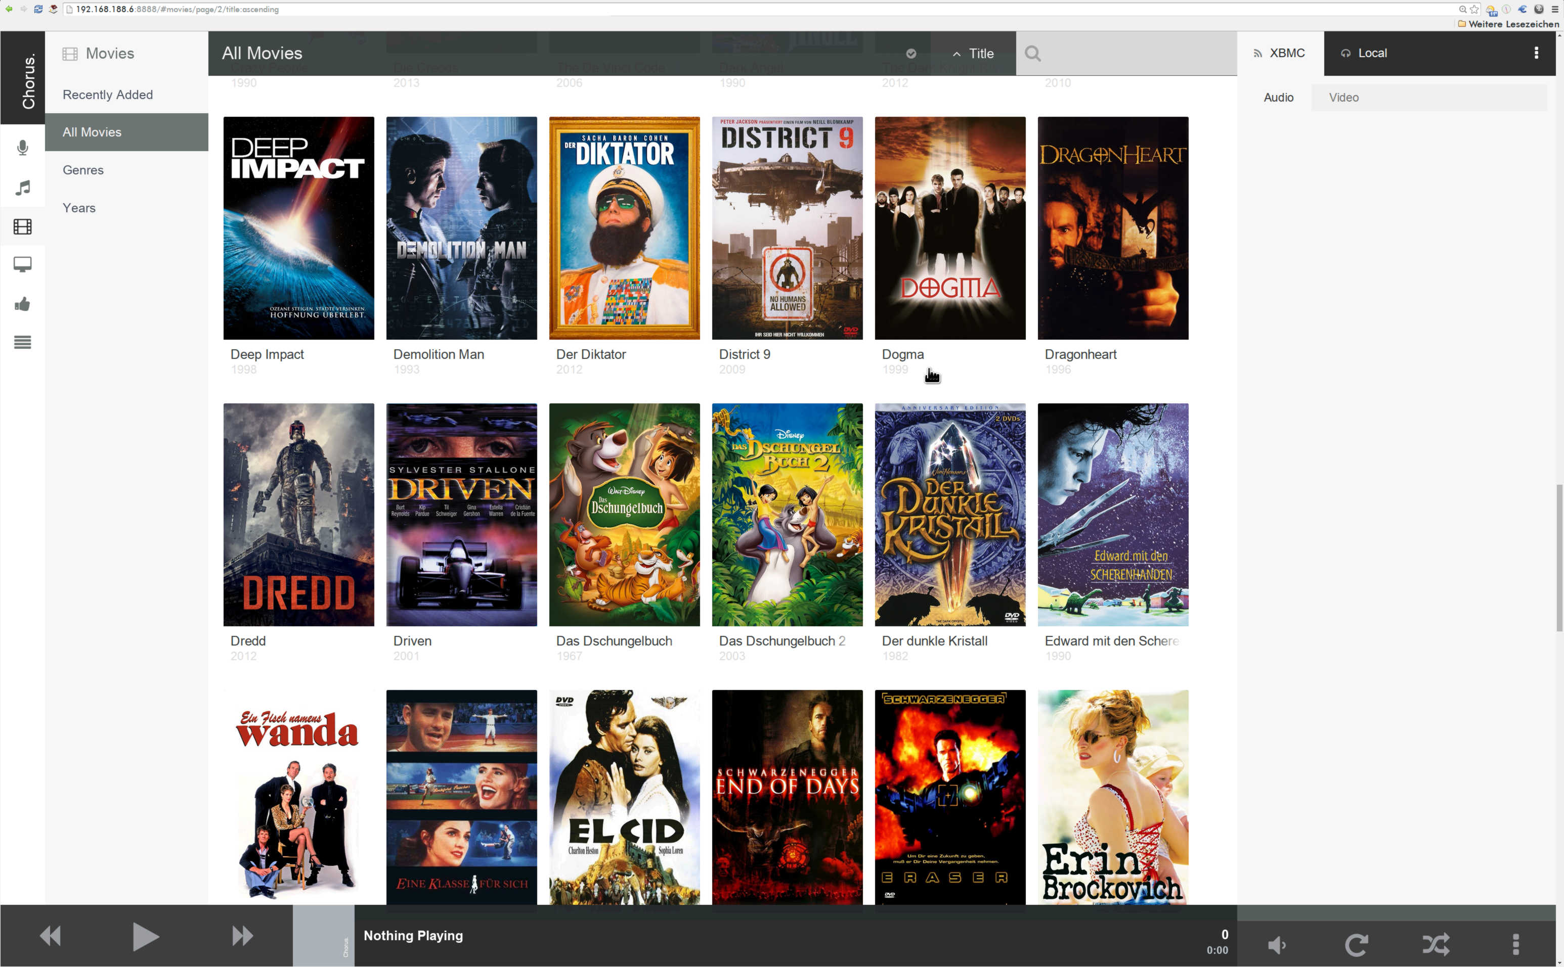
Task: Open the Demolition Man poster
Action: tap(461, 227)
